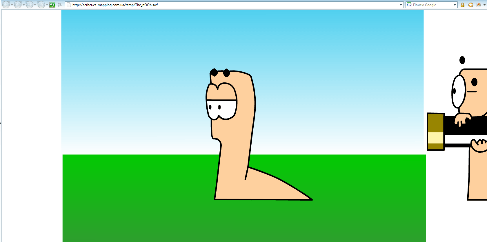Open the dropdown beside the first right-arrow button
This screenshot has width=487, height=242.
pyautogui.click(x=35, y=5)
